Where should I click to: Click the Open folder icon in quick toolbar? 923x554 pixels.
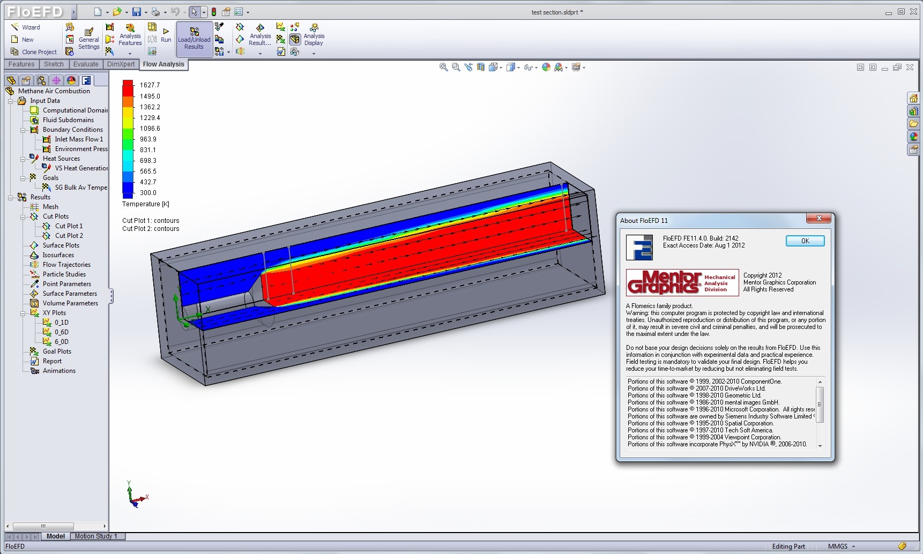[117, 12]
